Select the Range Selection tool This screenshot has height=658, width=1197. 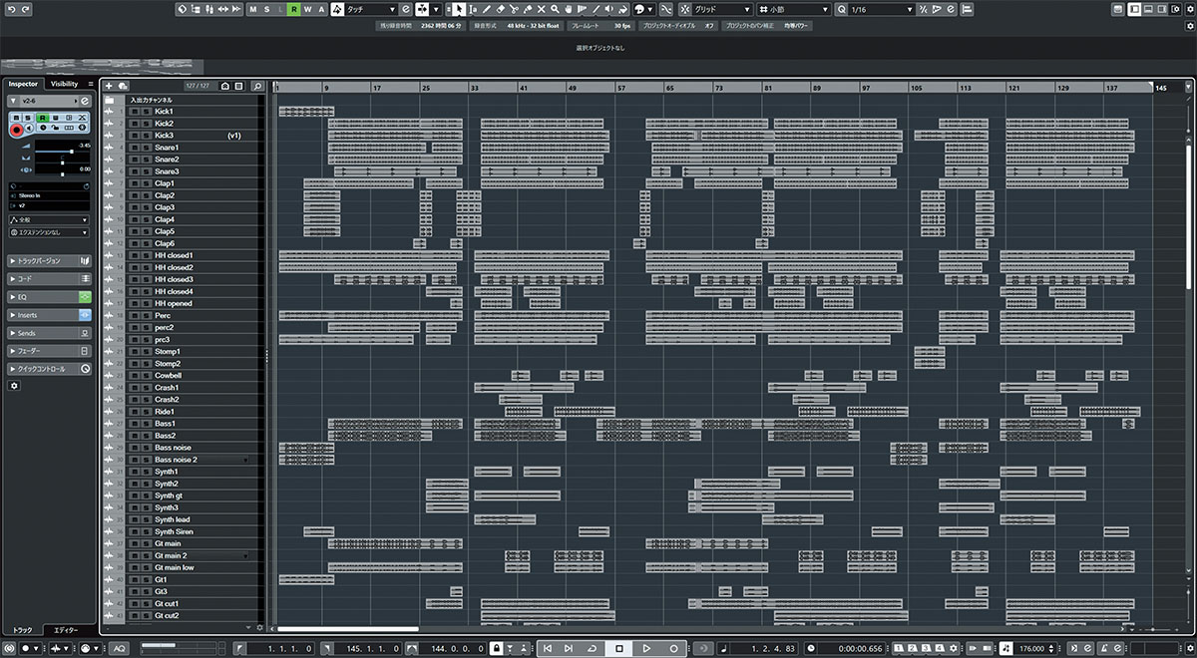(x=474, y=9)
